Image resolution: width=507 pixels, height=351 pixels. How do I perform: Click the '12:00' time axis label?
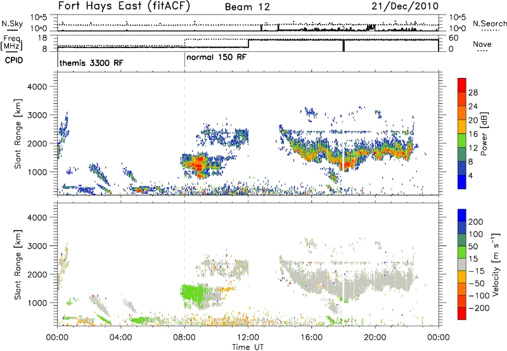tap(248, 338)
